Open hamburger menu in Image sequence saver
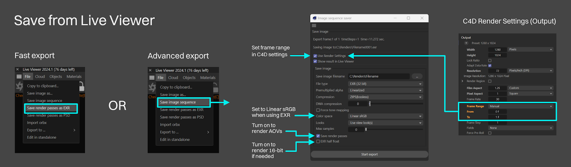Viewport: 571px width, 167px height. [x=314, y=26]
